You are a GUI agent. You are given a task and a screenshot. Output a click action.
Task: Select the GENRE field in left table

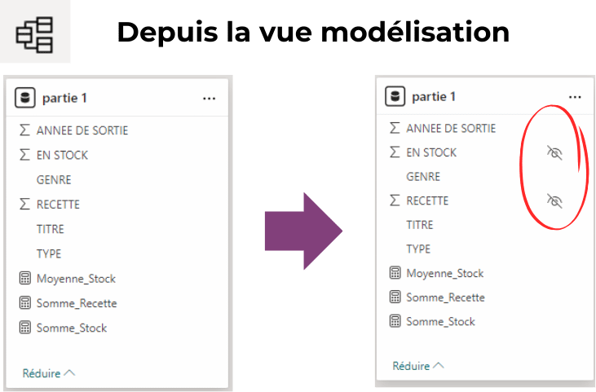pyautogui.click(x=54, y=180)
